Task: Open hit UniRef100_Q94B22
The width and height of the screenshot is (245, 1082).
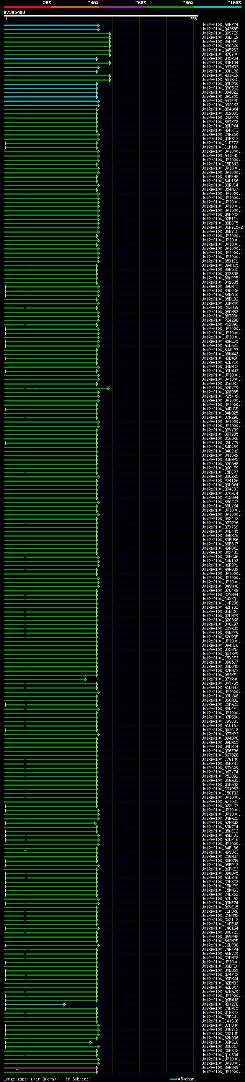Action: (x=220, y=93)
